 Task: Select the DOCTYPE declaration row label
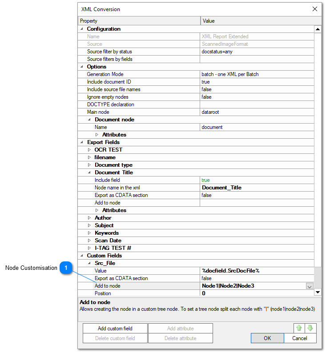pyautogui.click(x=111, y=104)
